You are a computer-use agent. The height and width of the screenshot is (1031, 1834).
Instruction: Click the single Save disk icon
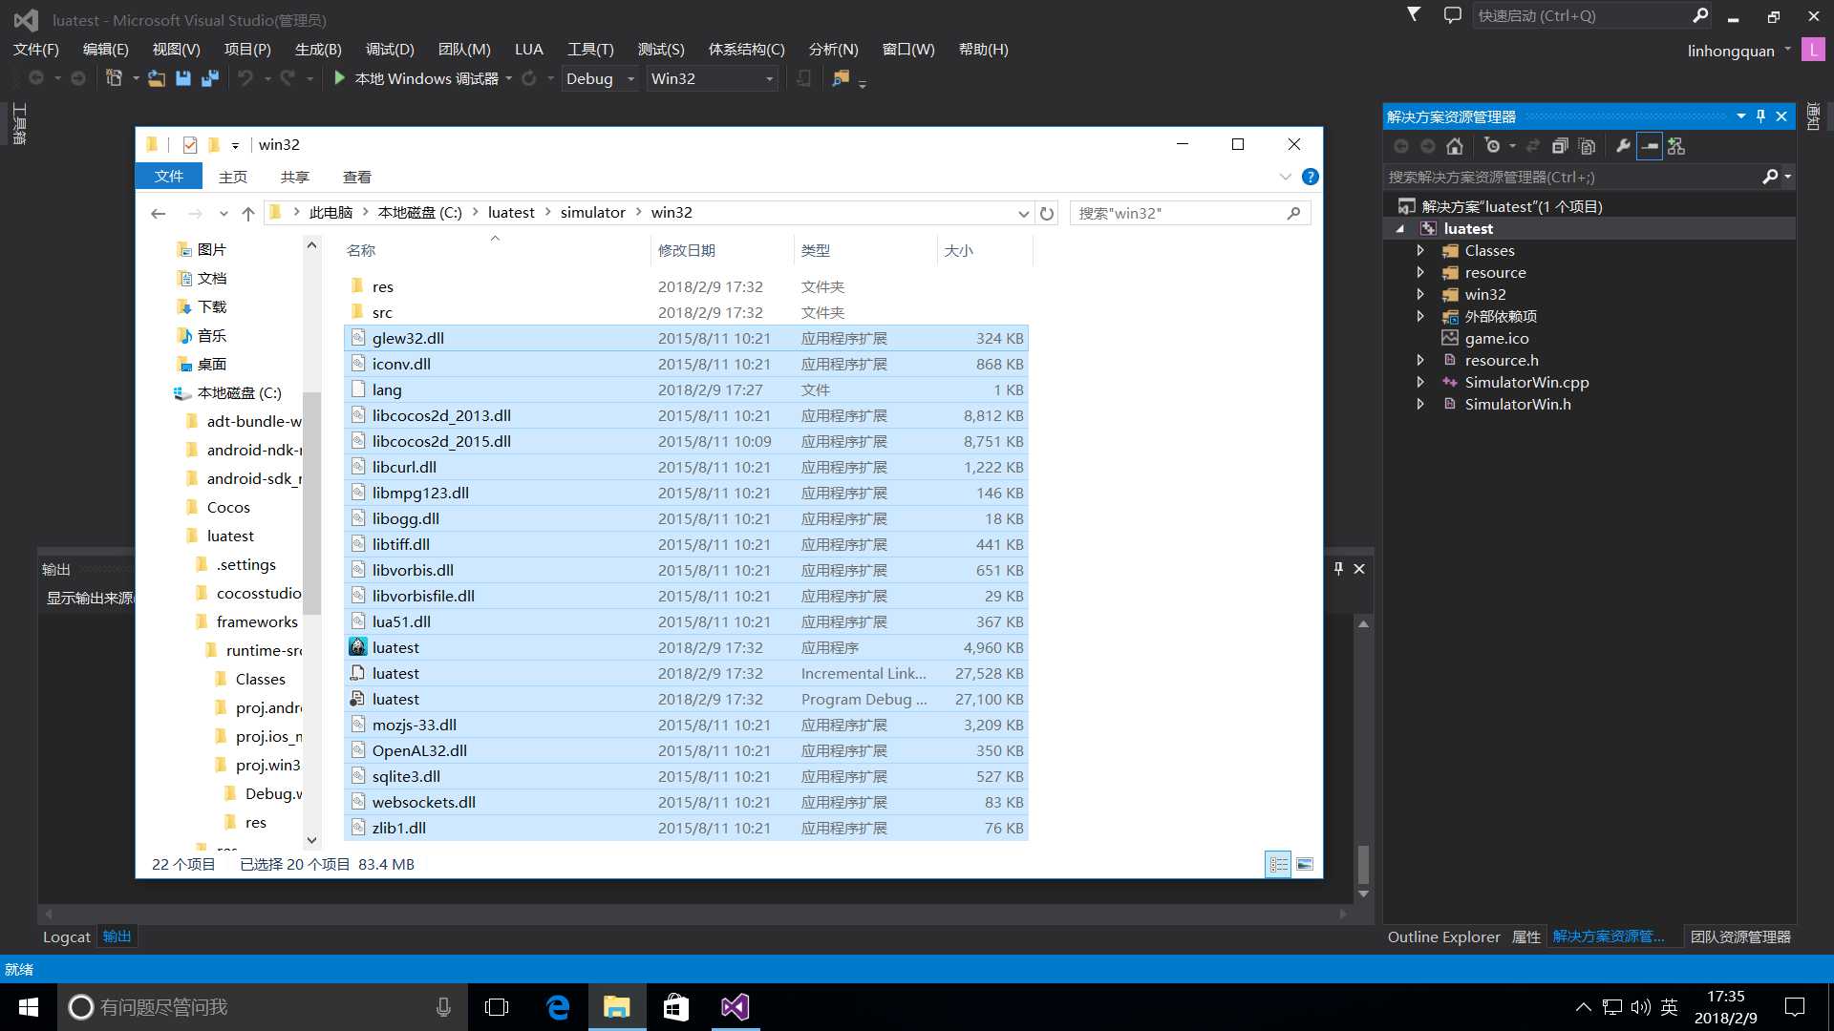tap(183, 78)
